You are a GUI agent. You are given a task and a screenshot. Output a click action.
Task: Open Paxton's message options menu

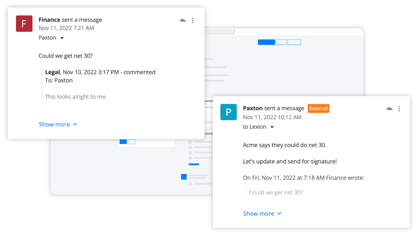399,108
